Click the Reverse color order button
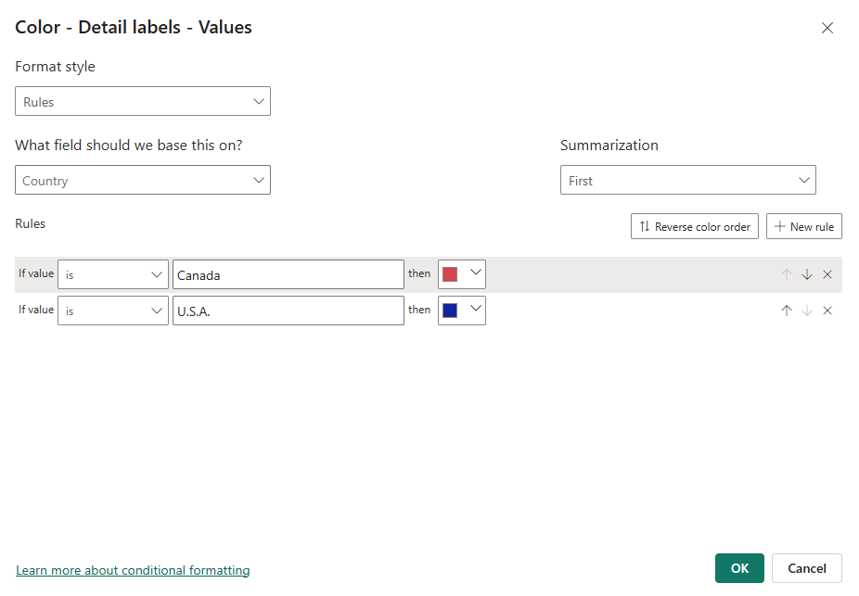The image size is (859, 596). tap(695, 226)
